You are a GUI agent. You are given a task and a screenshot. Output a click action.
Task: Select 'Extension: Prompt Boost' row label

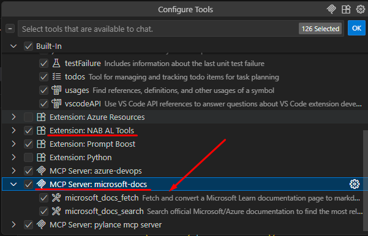tap(92, 144)
